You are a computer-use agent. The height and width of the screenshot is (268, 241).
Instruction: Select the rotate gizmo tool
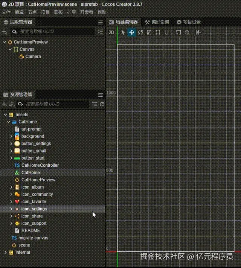[x=140, y=32]
